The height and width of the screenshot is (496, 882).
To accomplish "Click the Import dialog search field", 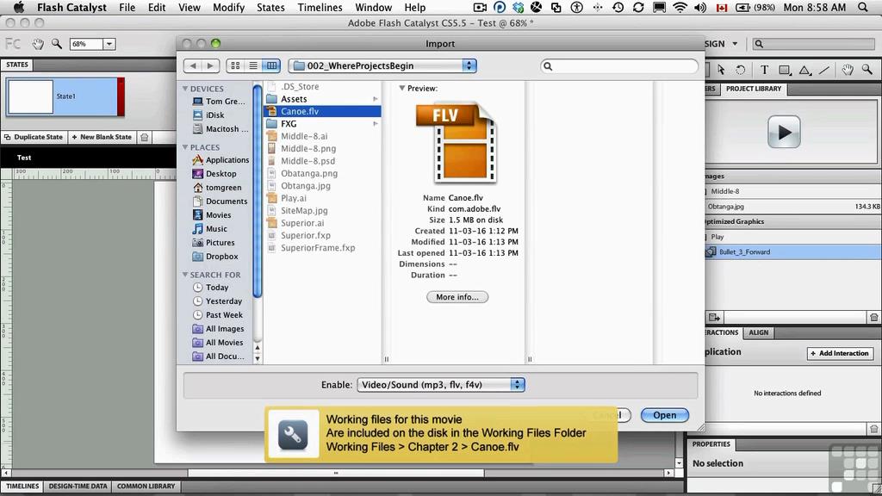I will tap(618, 65).
